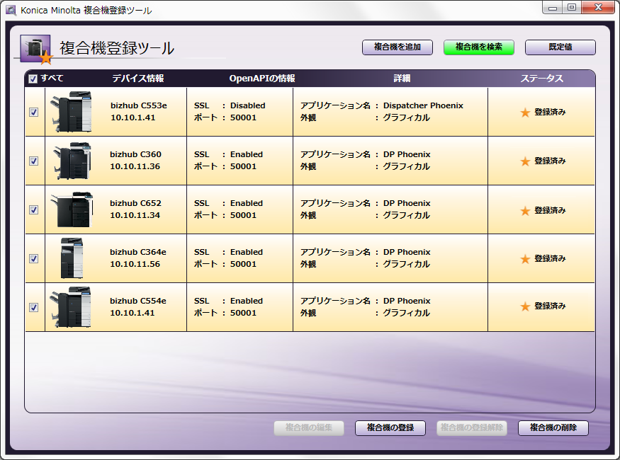Click the Dispatcher Phoenix application name
Image resolution: width=620 pixels, height=460 pixels.
click(423, 105)
